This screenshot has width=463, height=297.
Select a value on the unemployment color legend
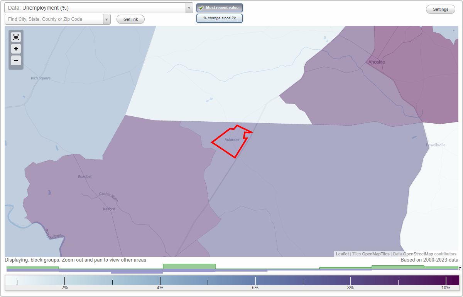pyautogui.click(x=231, y=281)
